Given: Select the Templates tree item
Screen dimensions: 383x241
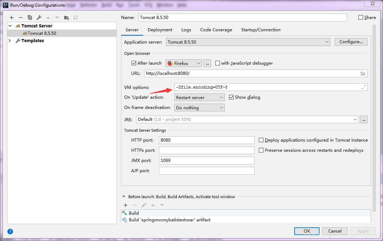Looking at the screenshot, I should coord(62,41).
